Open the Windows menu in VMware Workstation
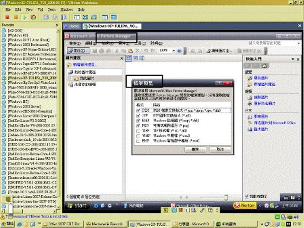The width and height of the screenshot is (304, 228). (x=67, y=9)
